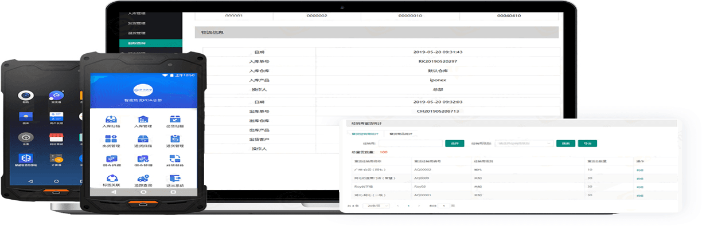The width and height of the screenshot is (702, 226).
Task: Open the 经销商级别 dropdown
Action: coord(524,144)
